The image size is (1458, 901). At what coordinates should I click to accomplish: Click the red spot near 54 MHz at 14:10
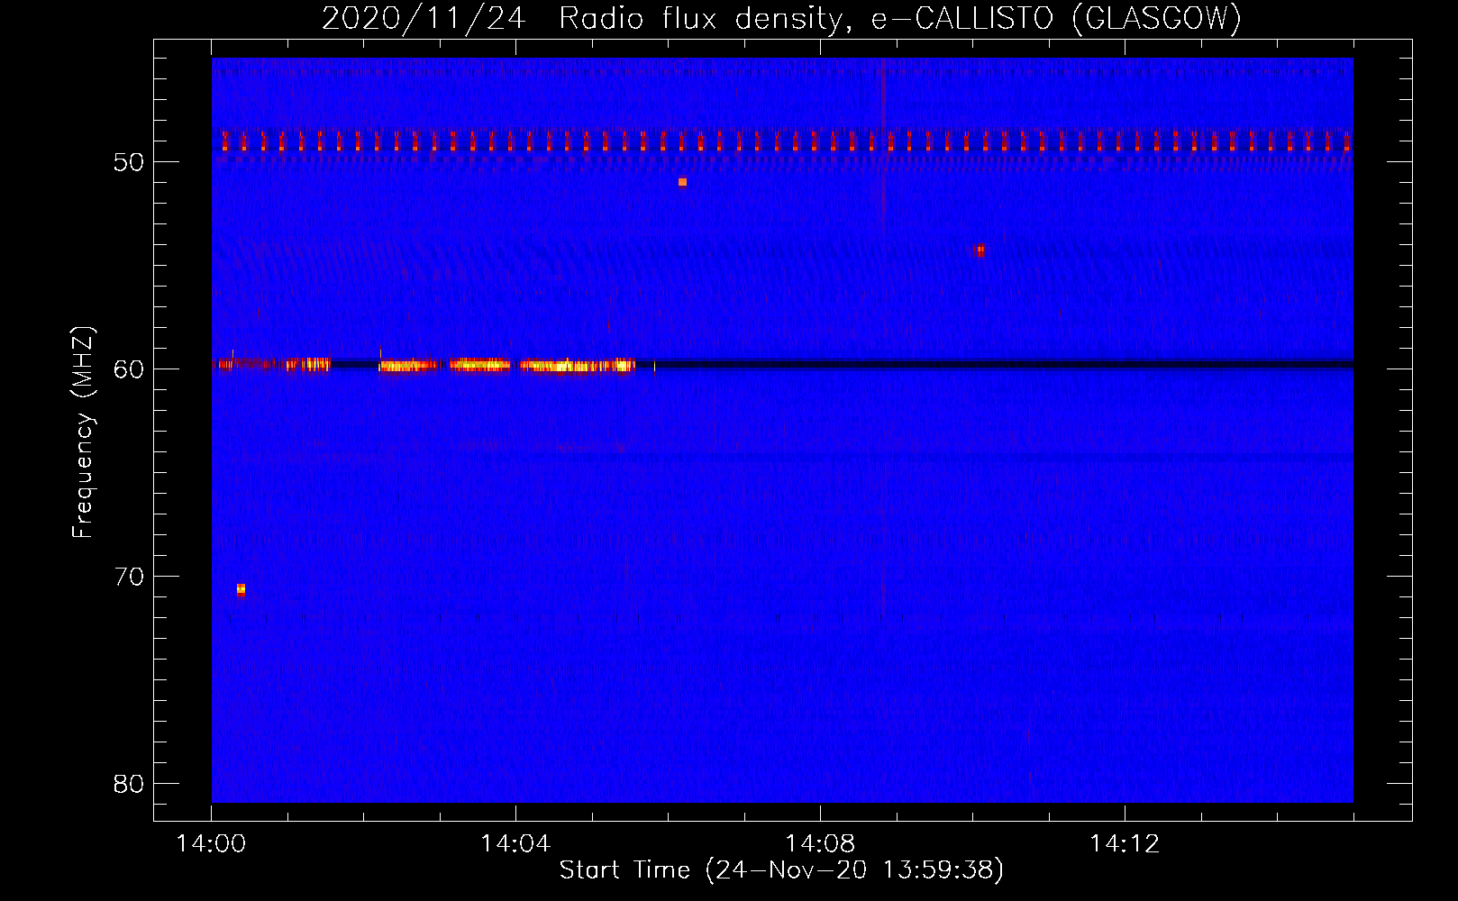click(980, 250)
